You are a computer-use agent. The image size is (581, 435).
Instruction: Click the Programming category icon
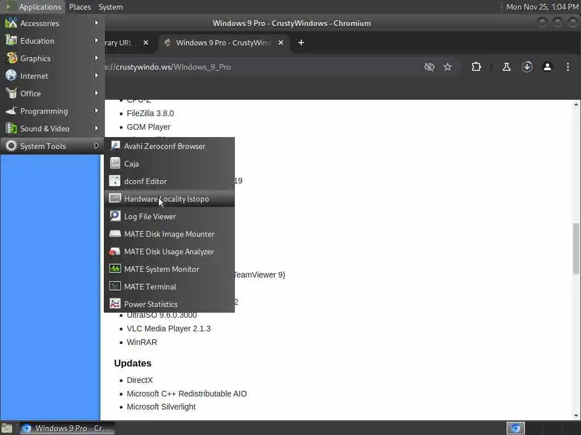[x=11, y=110]
